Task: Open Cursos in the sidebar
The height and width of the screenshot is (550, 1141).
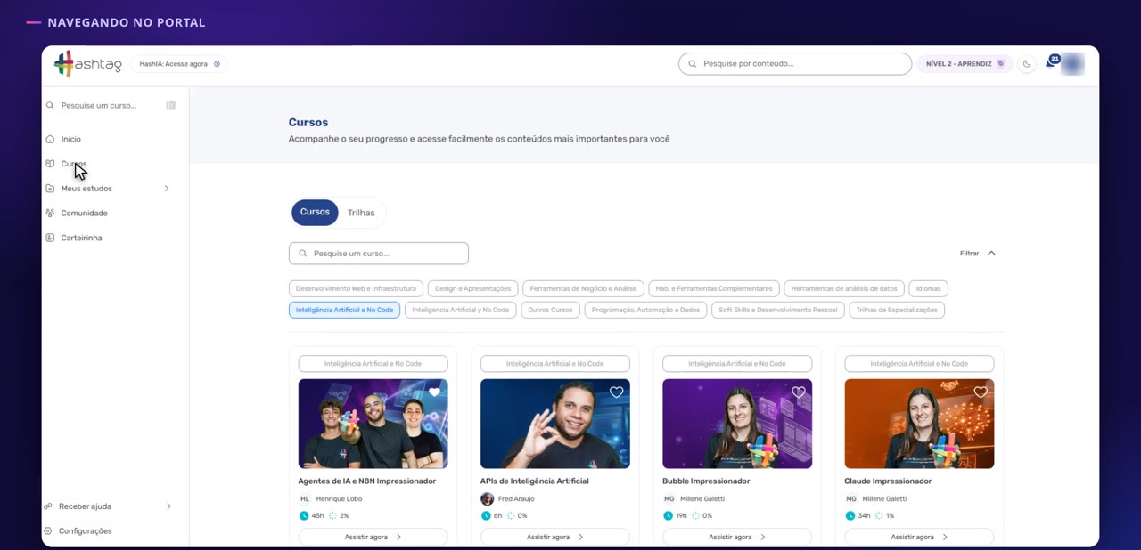Action: (73, 164)
